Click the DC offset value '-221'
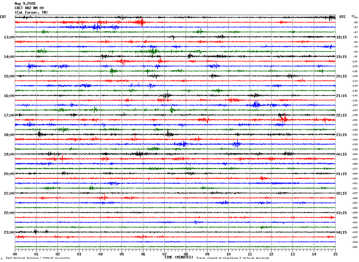This screenshot has width=359, height=262. click(x=355, y=247)
